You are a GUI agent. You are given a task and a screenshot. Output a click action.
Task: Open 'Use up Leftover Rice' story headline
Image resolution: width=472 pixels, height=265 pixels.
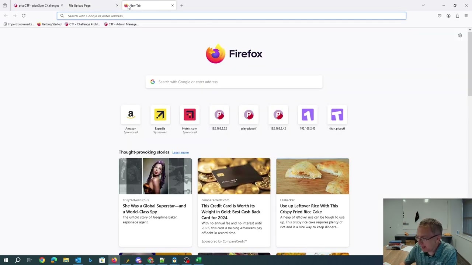click(x=309, y=209)
